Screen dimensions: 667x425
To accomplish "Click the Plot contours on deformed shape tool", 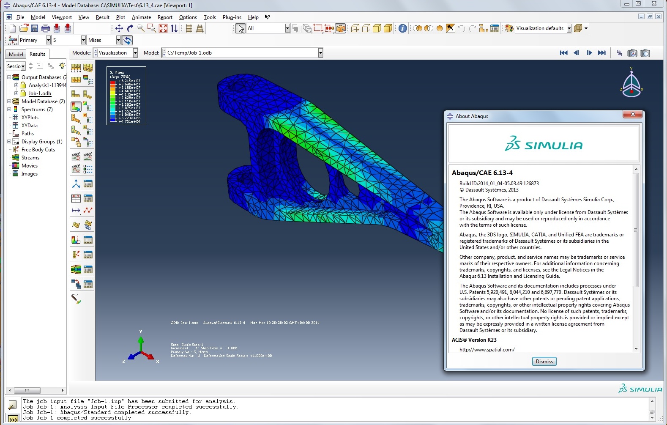I will pyautogui.click(x=76, y=107).
